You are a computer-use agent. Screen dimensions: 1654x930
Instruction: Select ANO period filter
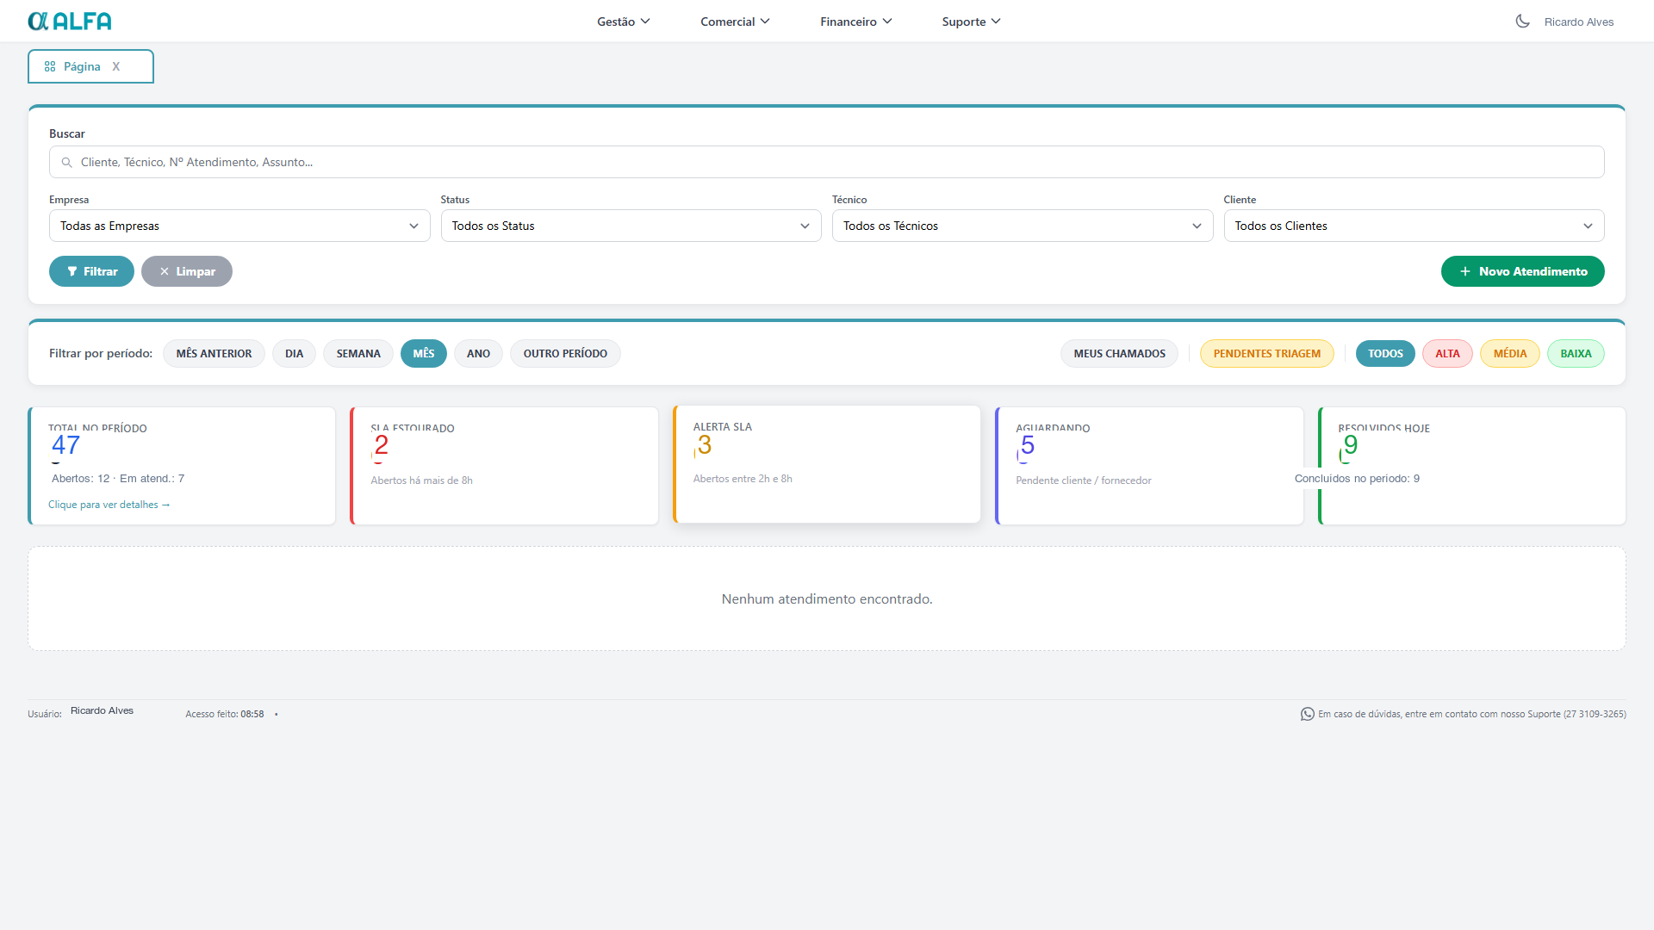pyautogui.click(x=478, y=353)
